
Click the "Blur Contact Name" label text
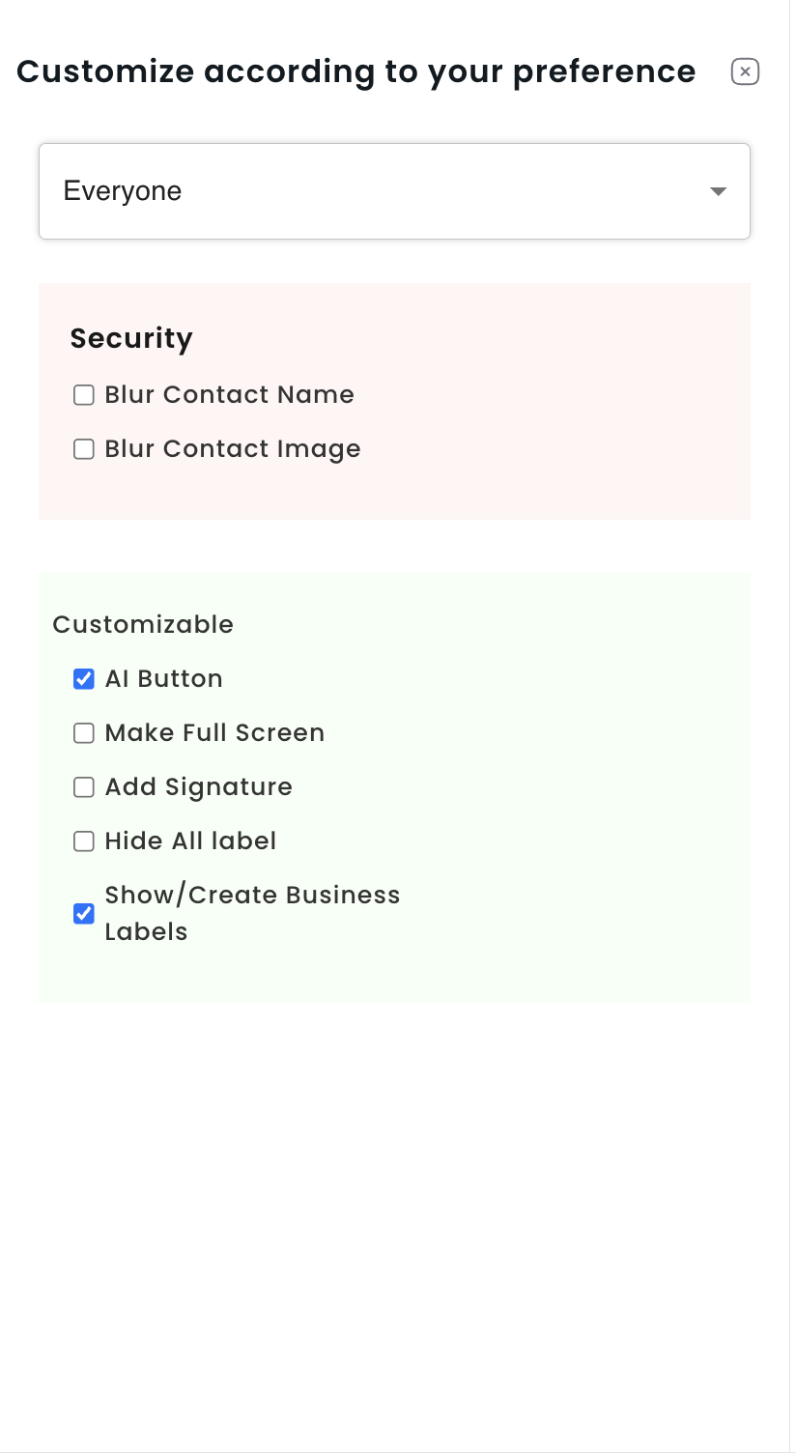pyautogui.click(x=229, y=395)
